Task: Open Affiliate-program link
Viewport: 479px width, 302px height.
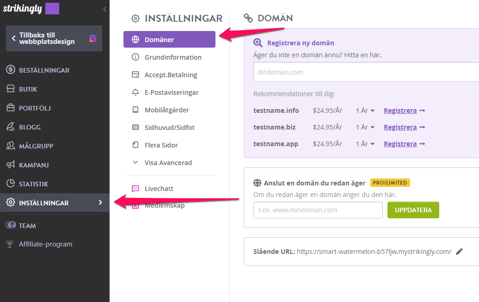Action: 45,244
